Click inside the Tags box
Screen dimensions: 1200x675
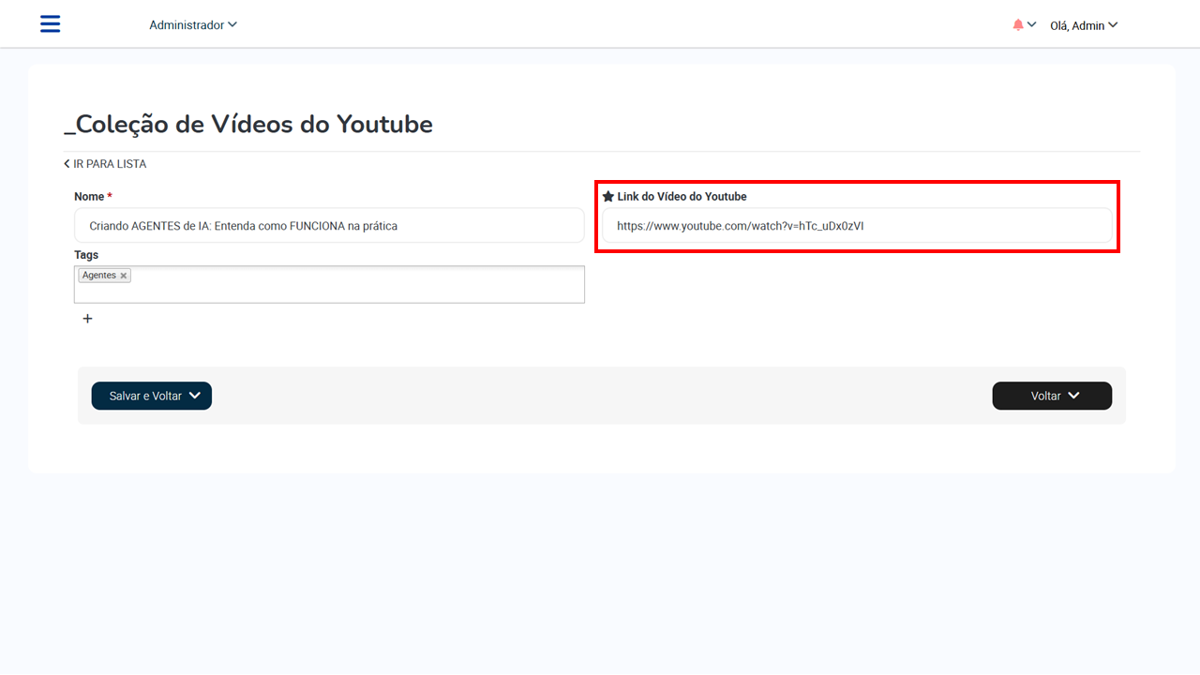coord(329,284)
